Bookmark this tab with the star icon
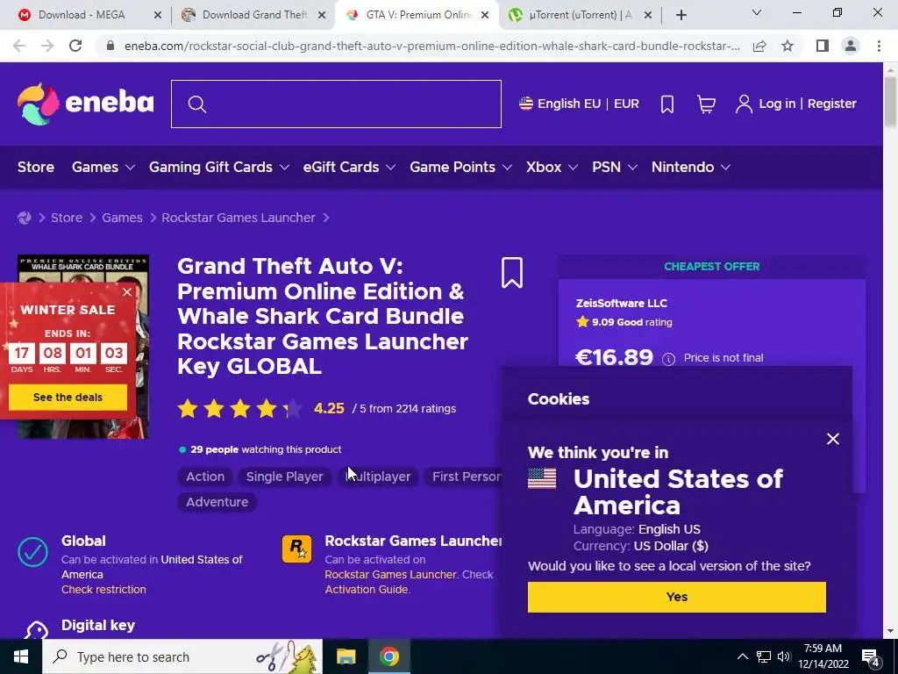This screenshot has width=898, height=674. tap(788, 46)
